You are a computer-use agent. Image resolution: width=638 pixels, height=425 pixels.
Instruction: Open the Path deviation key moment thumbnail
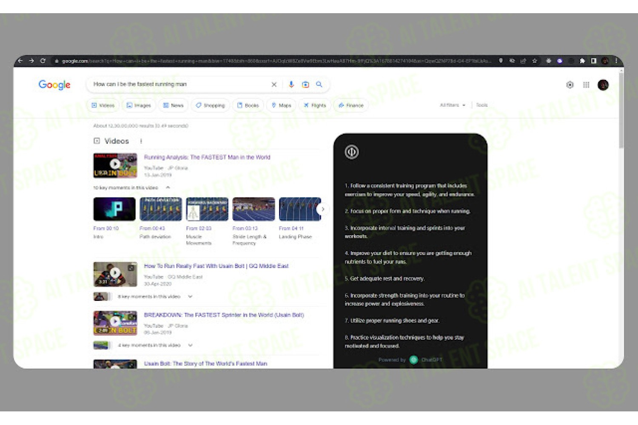point(161,209)
